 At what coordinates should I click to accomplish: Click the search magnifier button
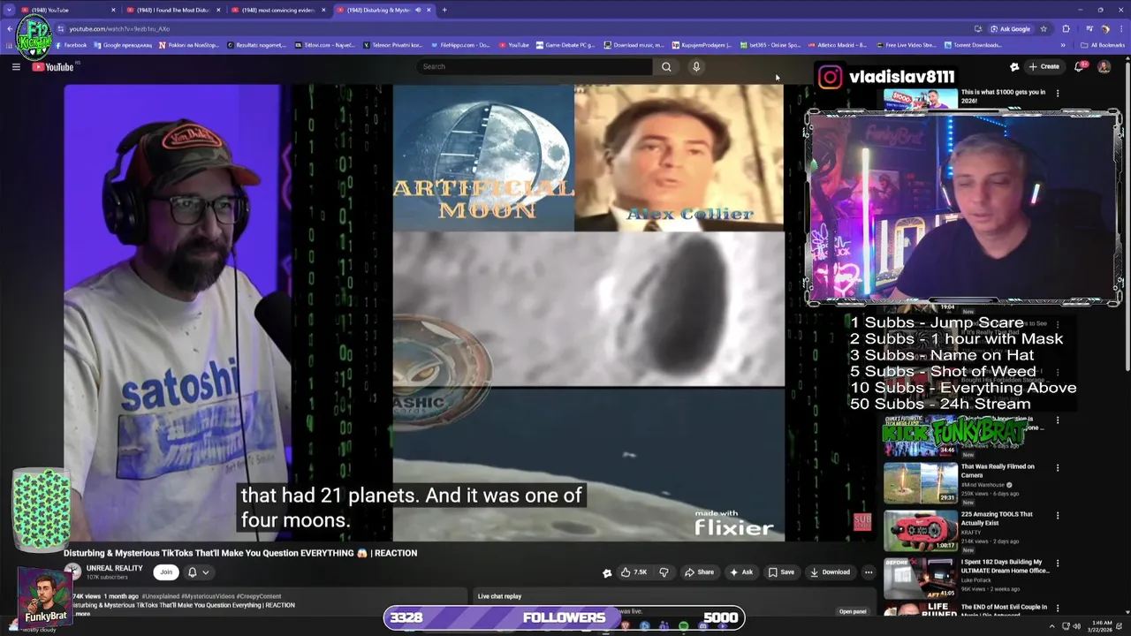666,66
